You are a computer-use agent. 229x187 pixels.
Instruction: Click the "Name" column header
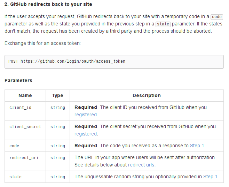25,95
